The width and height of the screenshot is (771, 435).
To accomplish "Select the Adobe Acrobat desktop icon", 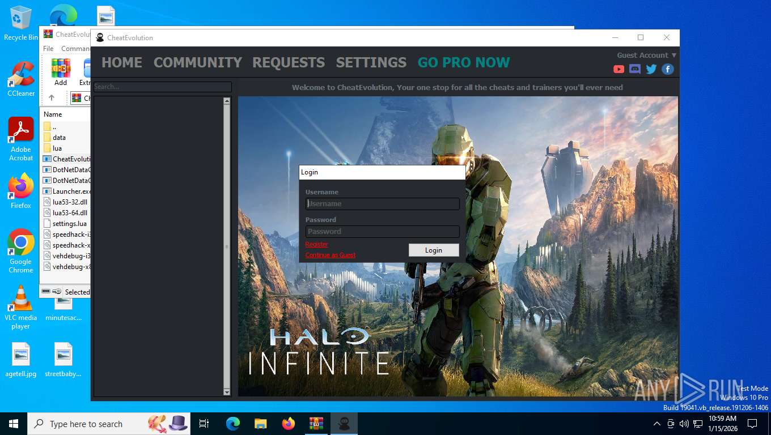I will (21, 139).
